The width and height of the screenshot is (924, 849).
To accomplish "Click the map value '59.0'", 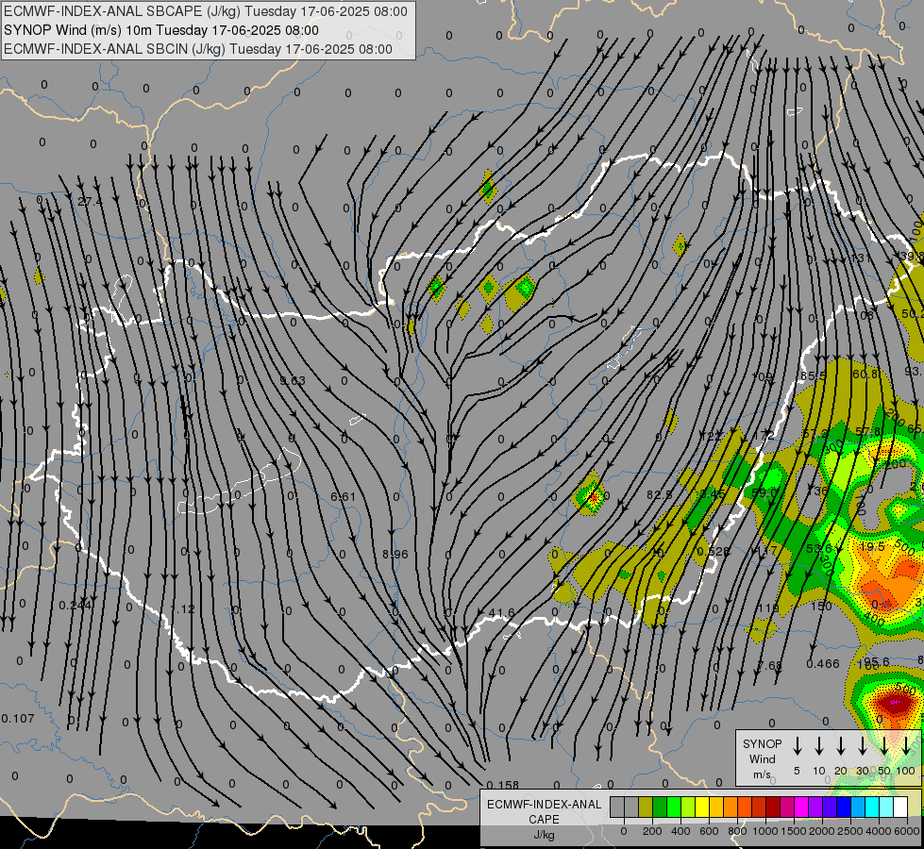I will [x=764, y=492].
